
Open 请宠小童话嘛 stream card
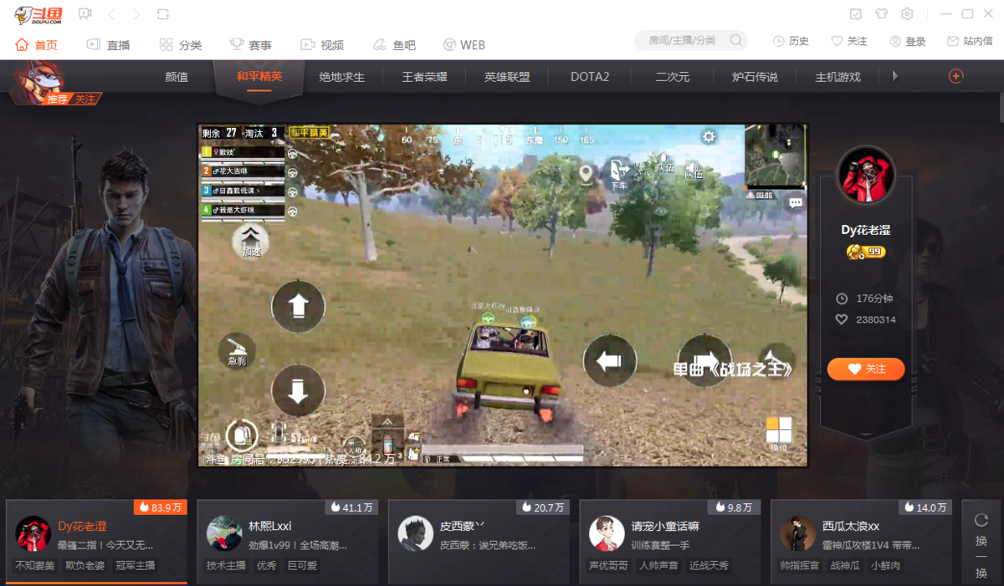pos(670,541)
